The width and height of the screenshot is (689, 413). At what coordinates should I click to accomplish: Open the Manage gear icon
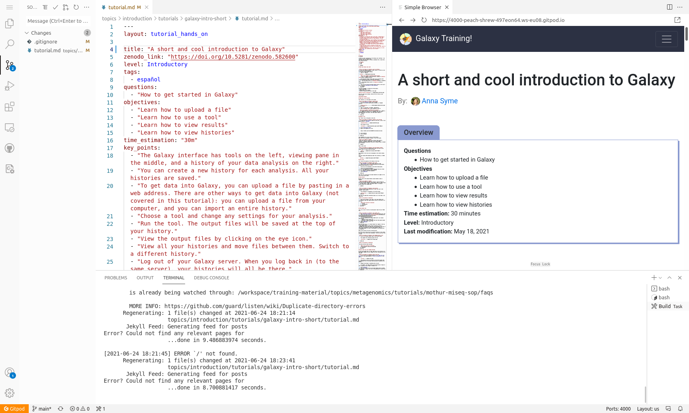coord(10,393)
